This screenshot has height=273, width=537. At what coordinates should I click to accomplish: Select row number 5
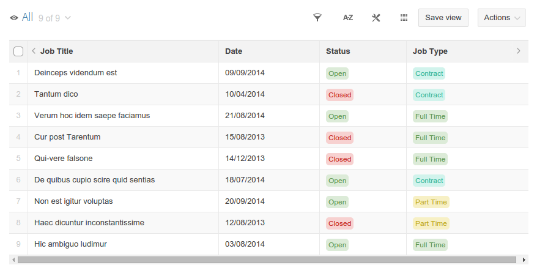(x=18, y=159)
